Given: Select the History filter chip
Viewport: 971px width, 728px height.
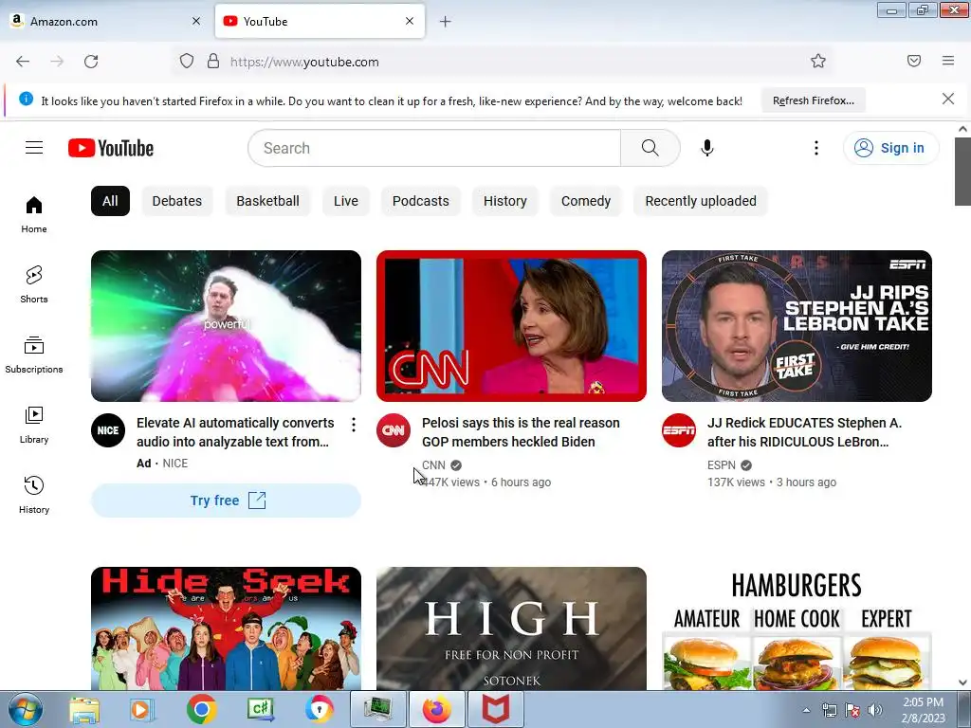Looking at the screenshot, I should coord(504,201).
